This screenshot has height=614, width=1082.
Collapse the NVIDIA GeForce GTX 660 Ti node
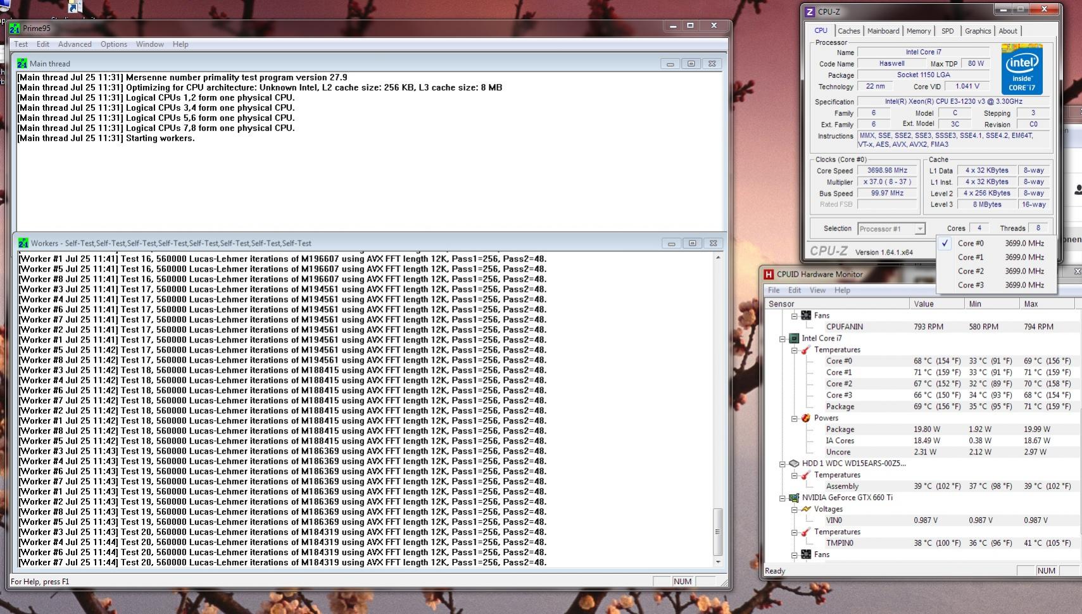click(x=783, y=498)
